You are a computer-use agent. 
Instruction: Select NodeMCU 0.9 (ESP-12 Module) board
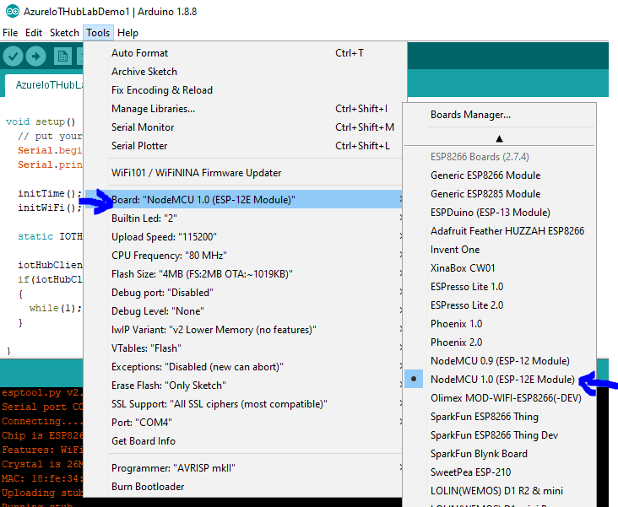coord(499,360)
